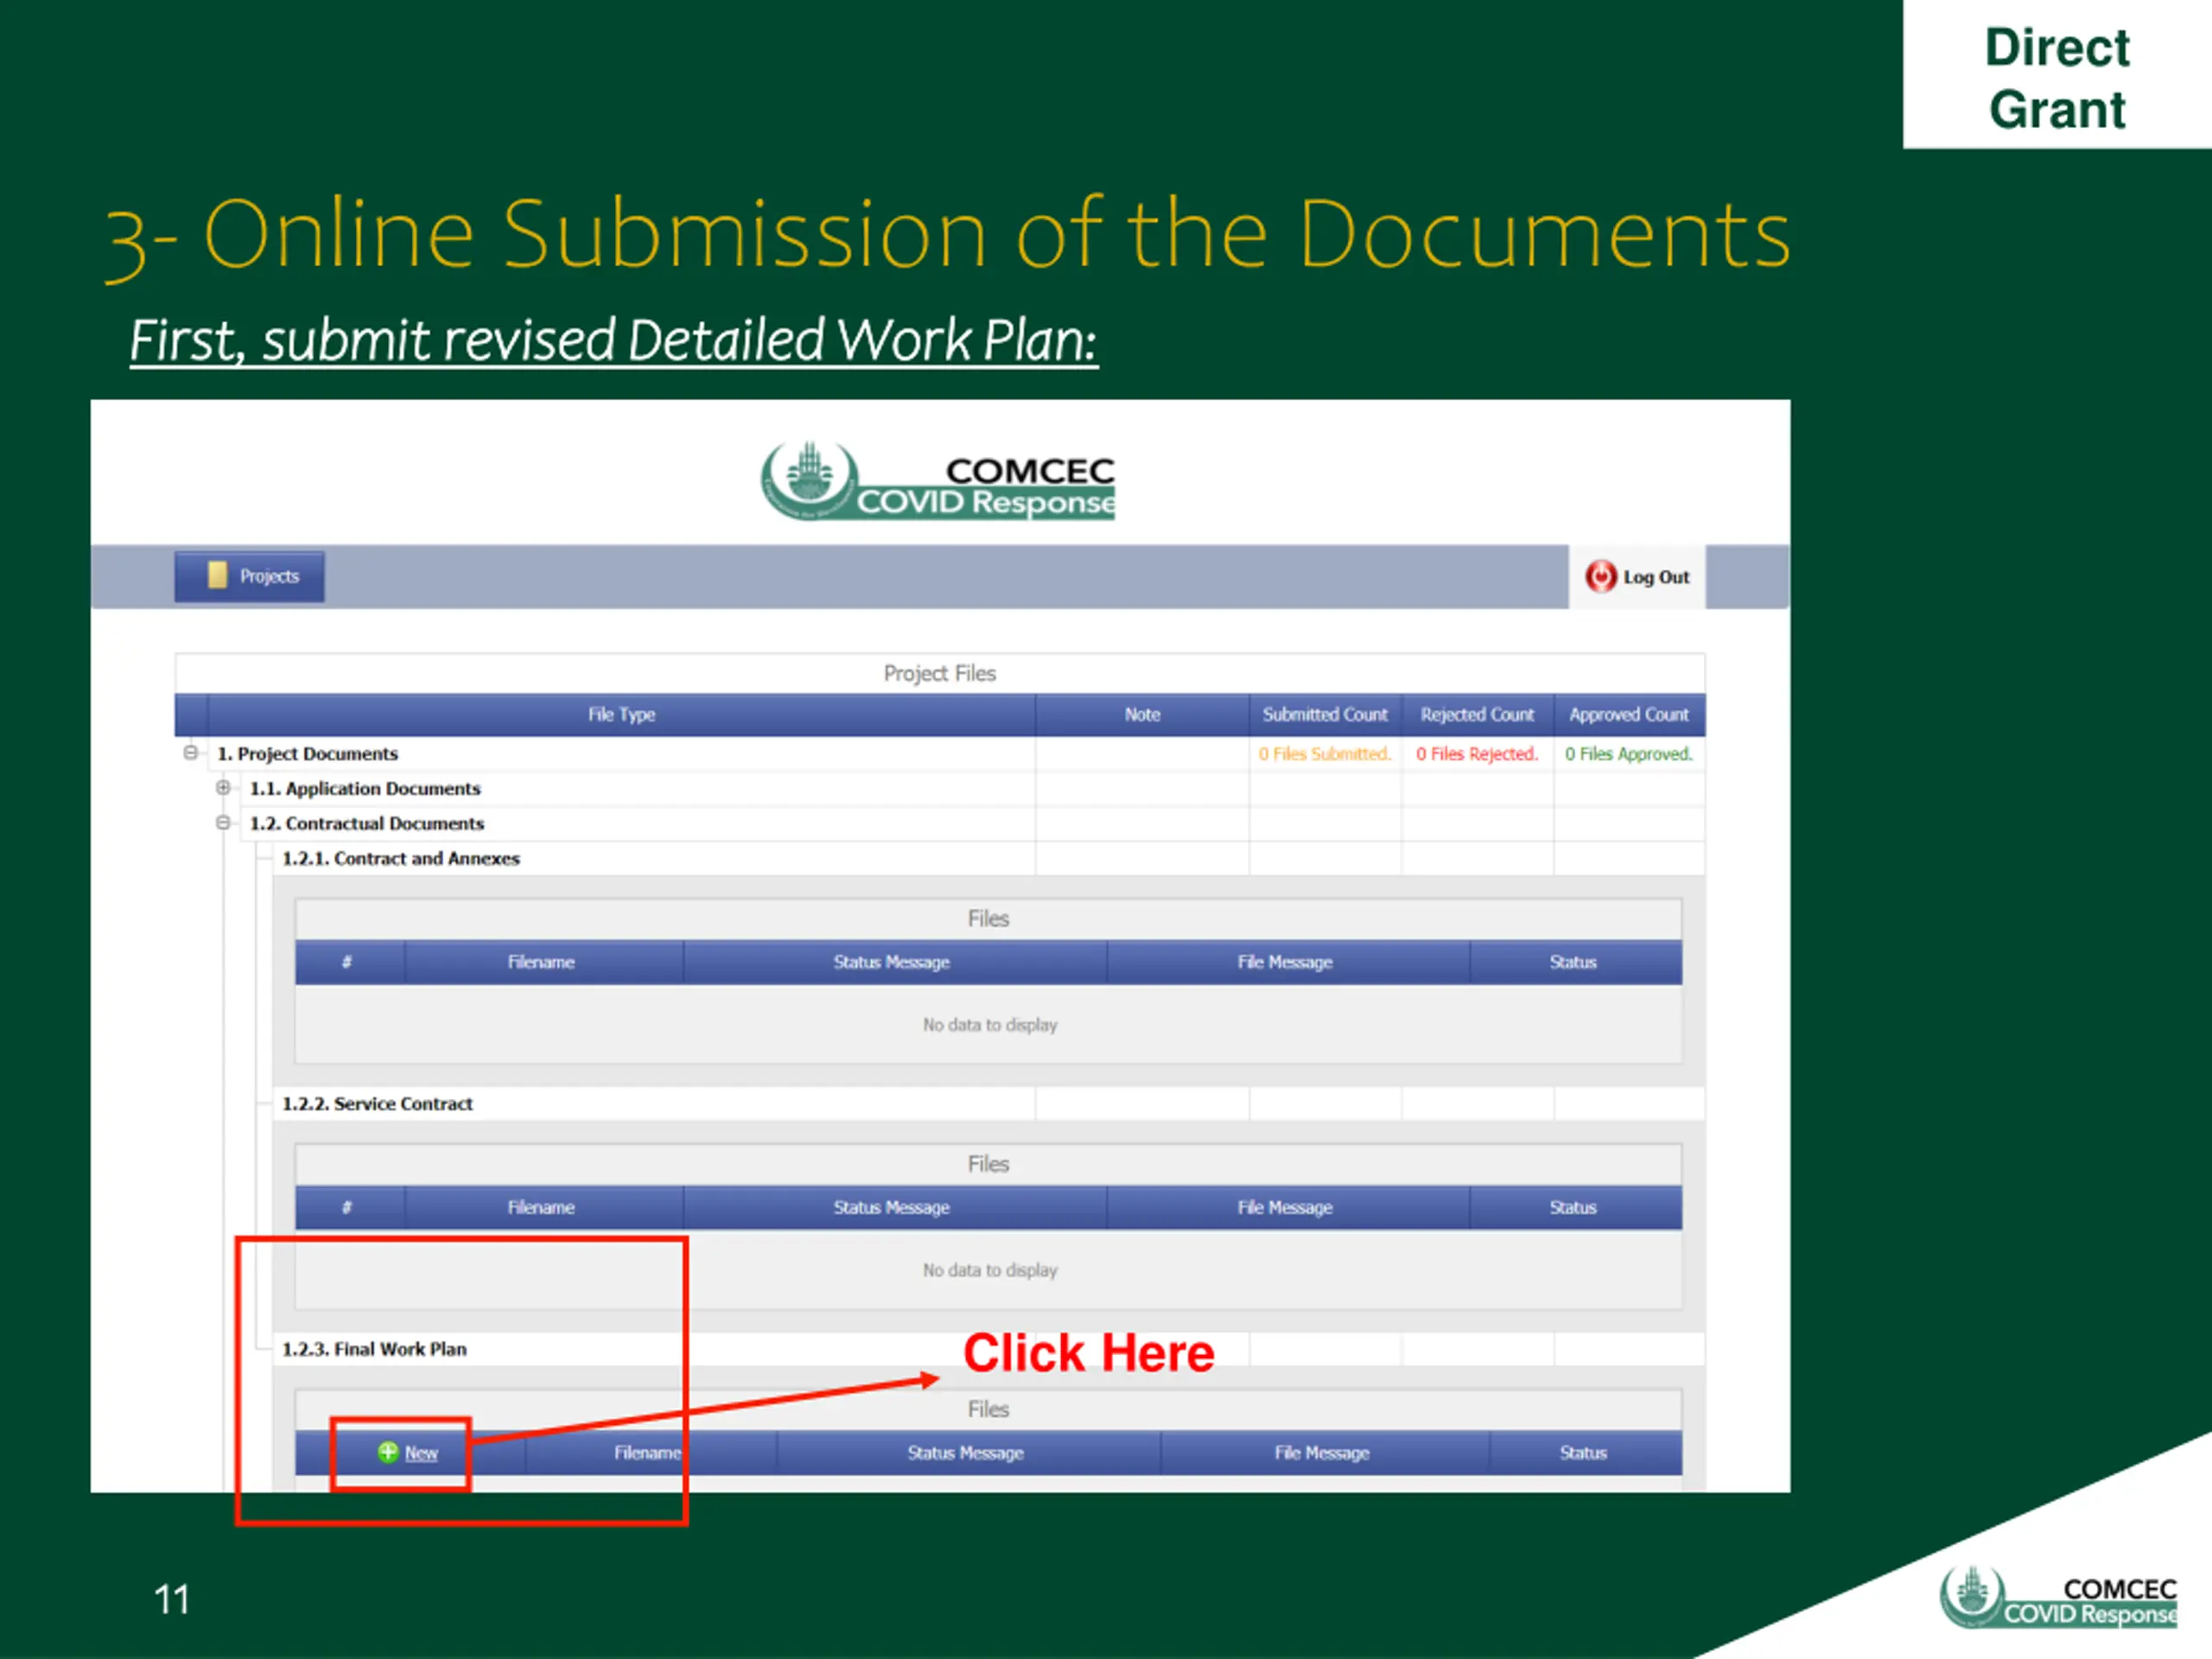Viewport: 2212px width, 1659px height.
Task: Log out via the Log Out label
Action: pyautogui.click(x=1656, y=577)
